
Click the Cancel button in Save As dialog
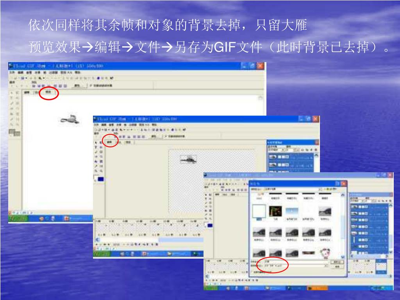pyautogui.click(x=337, y=266)
